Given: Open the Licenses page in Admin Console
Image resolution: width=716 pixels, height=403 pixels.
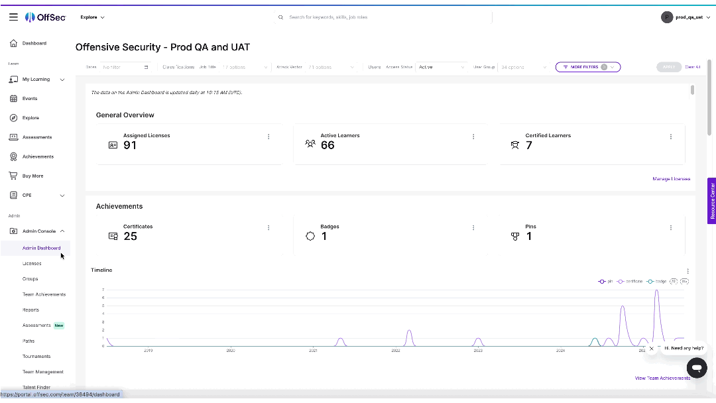Looking at the screenshot, I should pos(32,264).
